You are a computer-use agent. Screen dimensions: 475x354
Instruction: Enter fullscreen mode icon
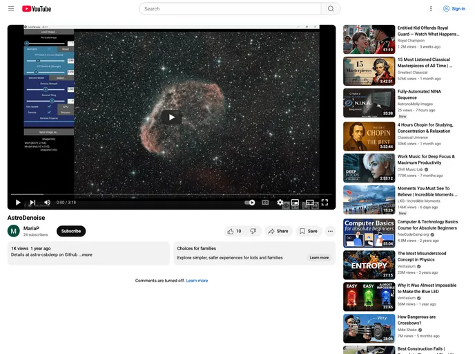tap(324, 203)
